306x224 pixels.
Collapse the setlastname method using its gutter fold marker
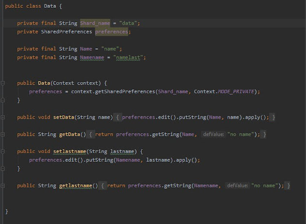pos(3,152)
